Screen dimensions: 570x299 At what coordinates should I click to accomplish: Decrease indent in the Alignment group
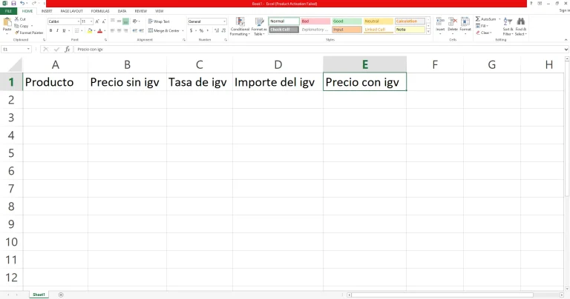pos(134,31)
